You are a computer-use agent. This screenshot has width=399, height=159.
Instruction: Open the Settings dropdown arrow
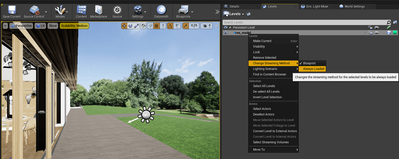coord(145,12)
